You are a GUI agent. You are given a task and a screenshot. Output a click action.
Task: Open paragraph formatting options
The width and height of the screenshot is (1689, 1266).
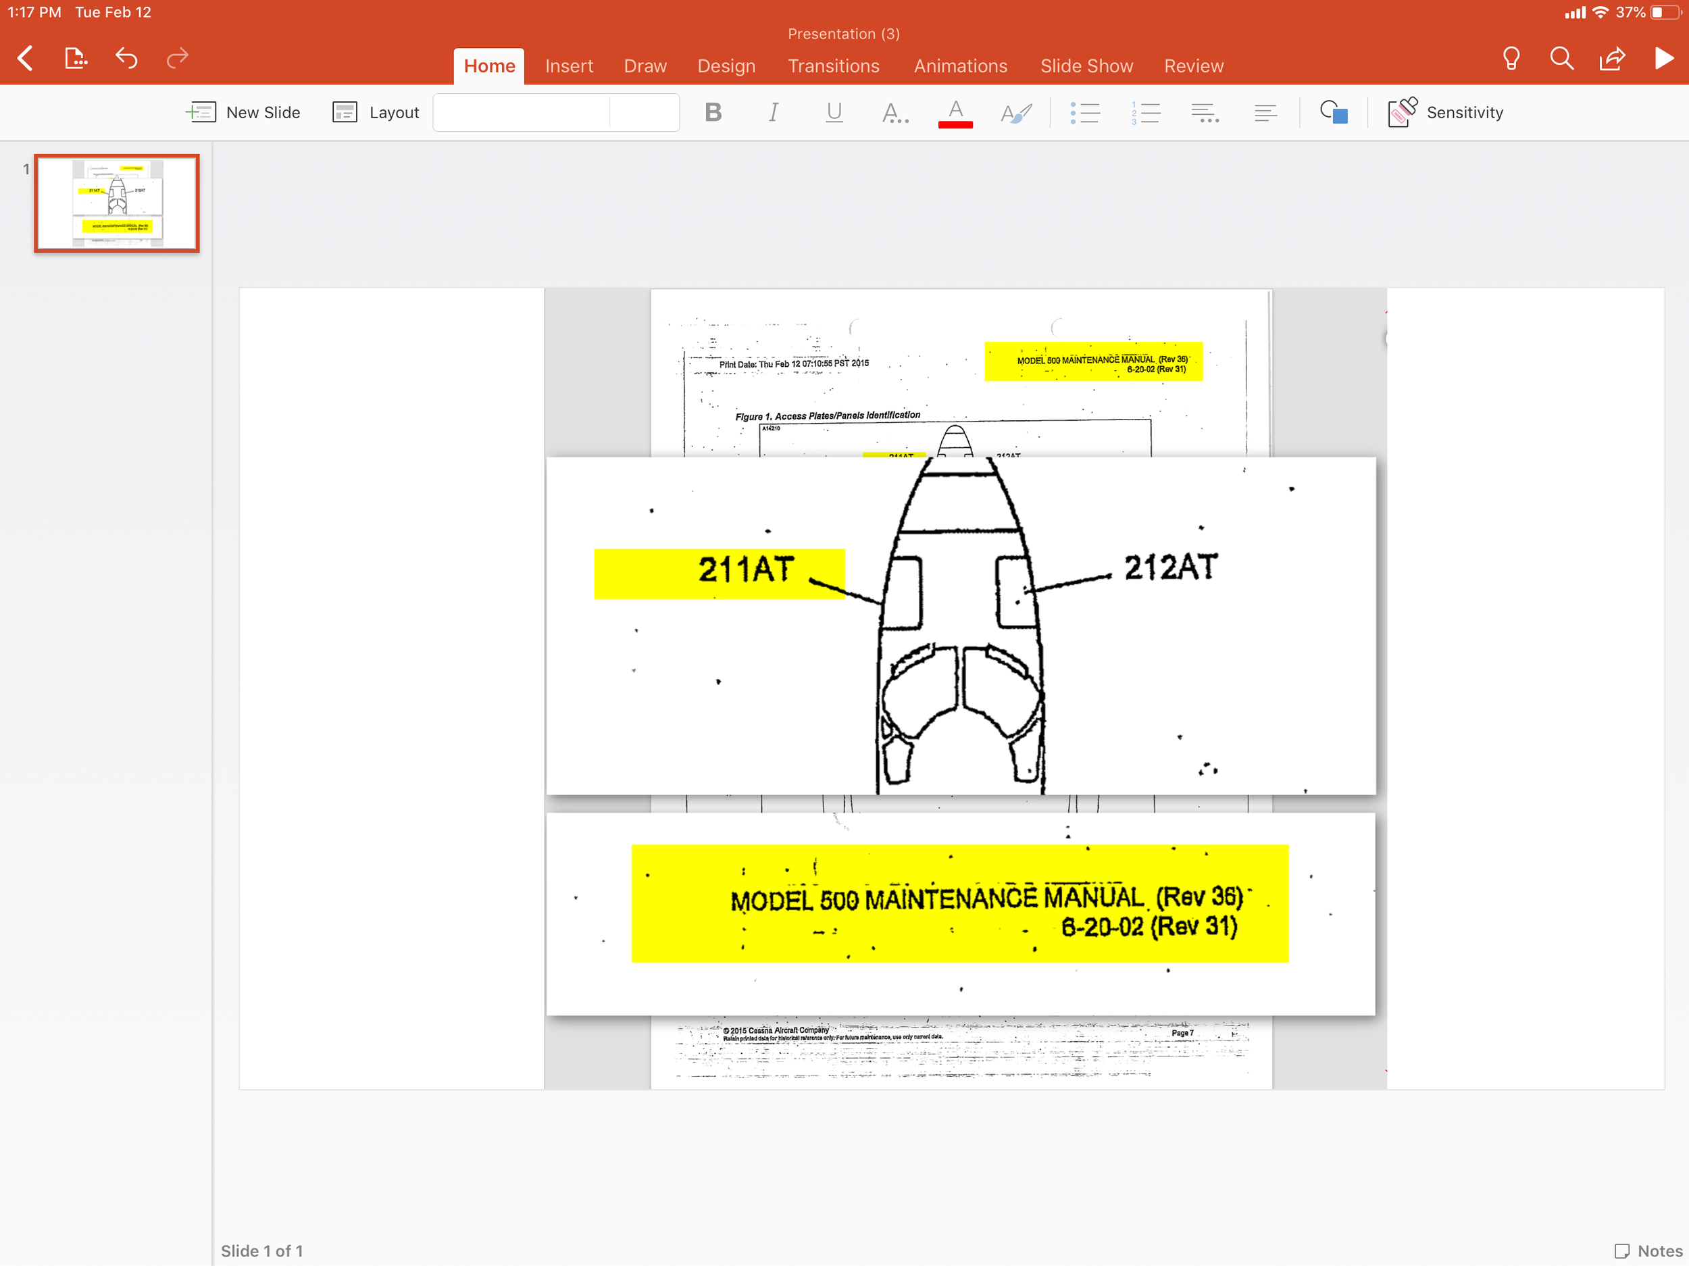click(x=1205, y=112)
